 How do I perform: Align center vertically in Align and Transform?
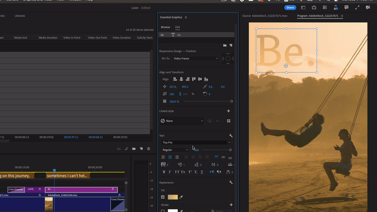[200, 79]
